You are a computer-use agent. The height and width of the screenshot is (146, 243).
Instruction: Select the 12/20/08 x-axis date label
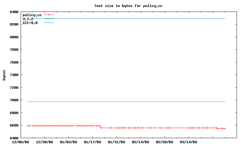(x=44, y=142)
